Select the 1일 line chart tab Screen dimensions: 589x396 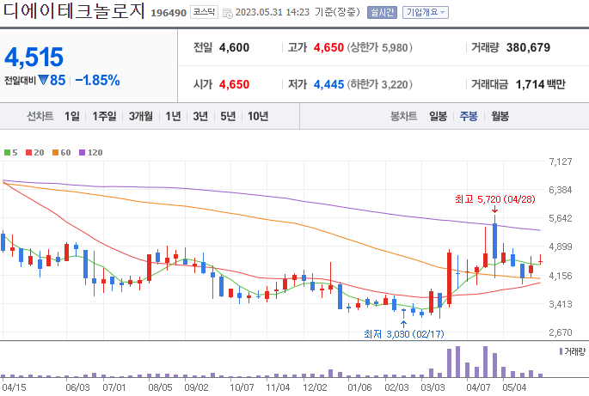(x=71, y=116)
